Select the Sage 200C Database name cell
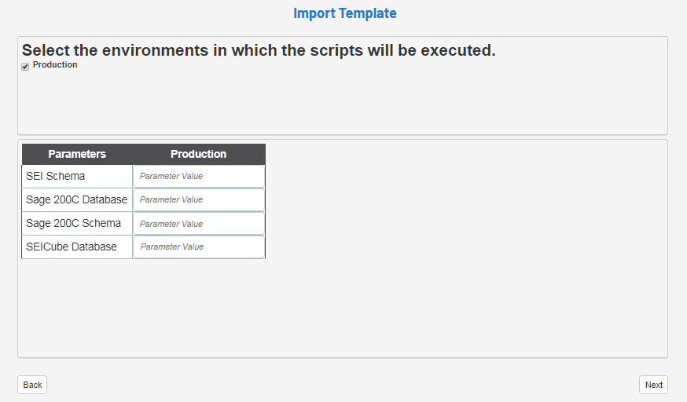This screenshot has height=402, width=687. point(77,199)
